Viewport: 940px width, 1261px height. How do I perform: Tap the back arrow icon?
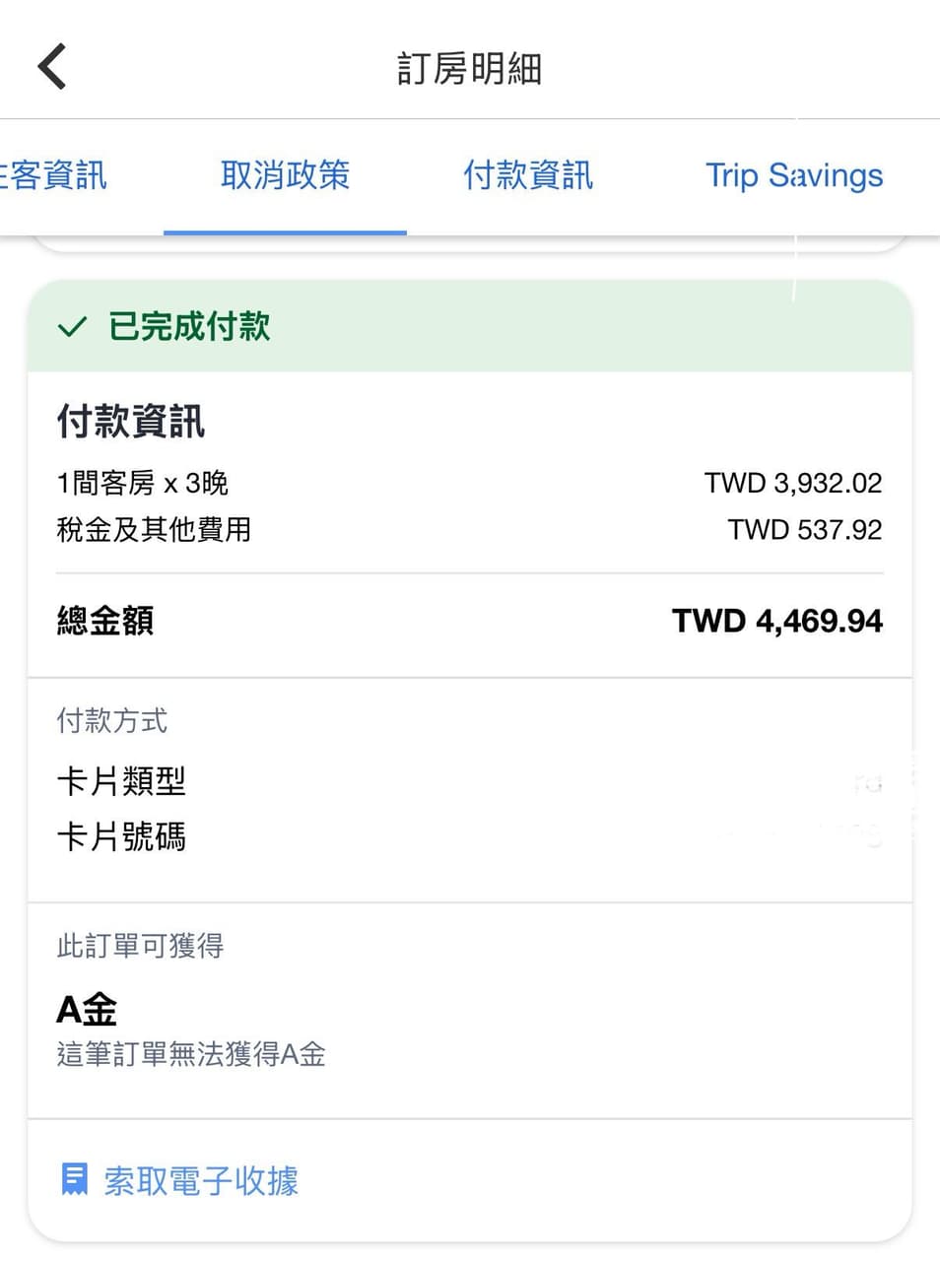point(52,67)
